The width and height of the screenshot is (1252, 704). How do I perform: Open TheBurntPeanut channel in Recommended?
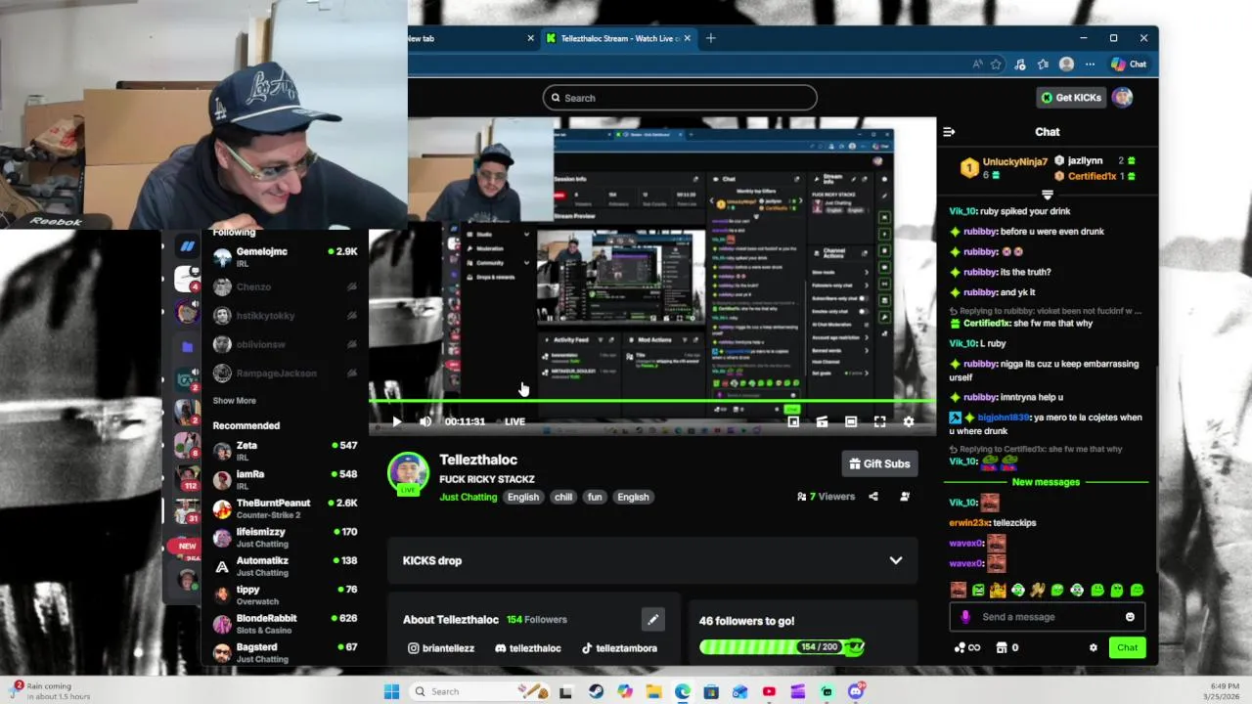[285, 508]
